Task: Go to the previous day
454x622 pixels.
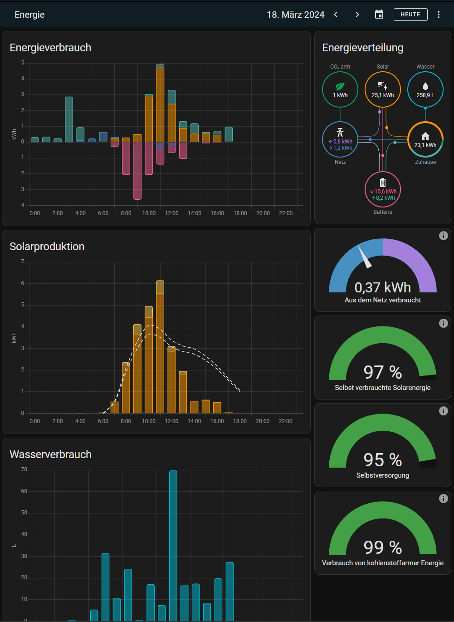Action: pos(336,15)
